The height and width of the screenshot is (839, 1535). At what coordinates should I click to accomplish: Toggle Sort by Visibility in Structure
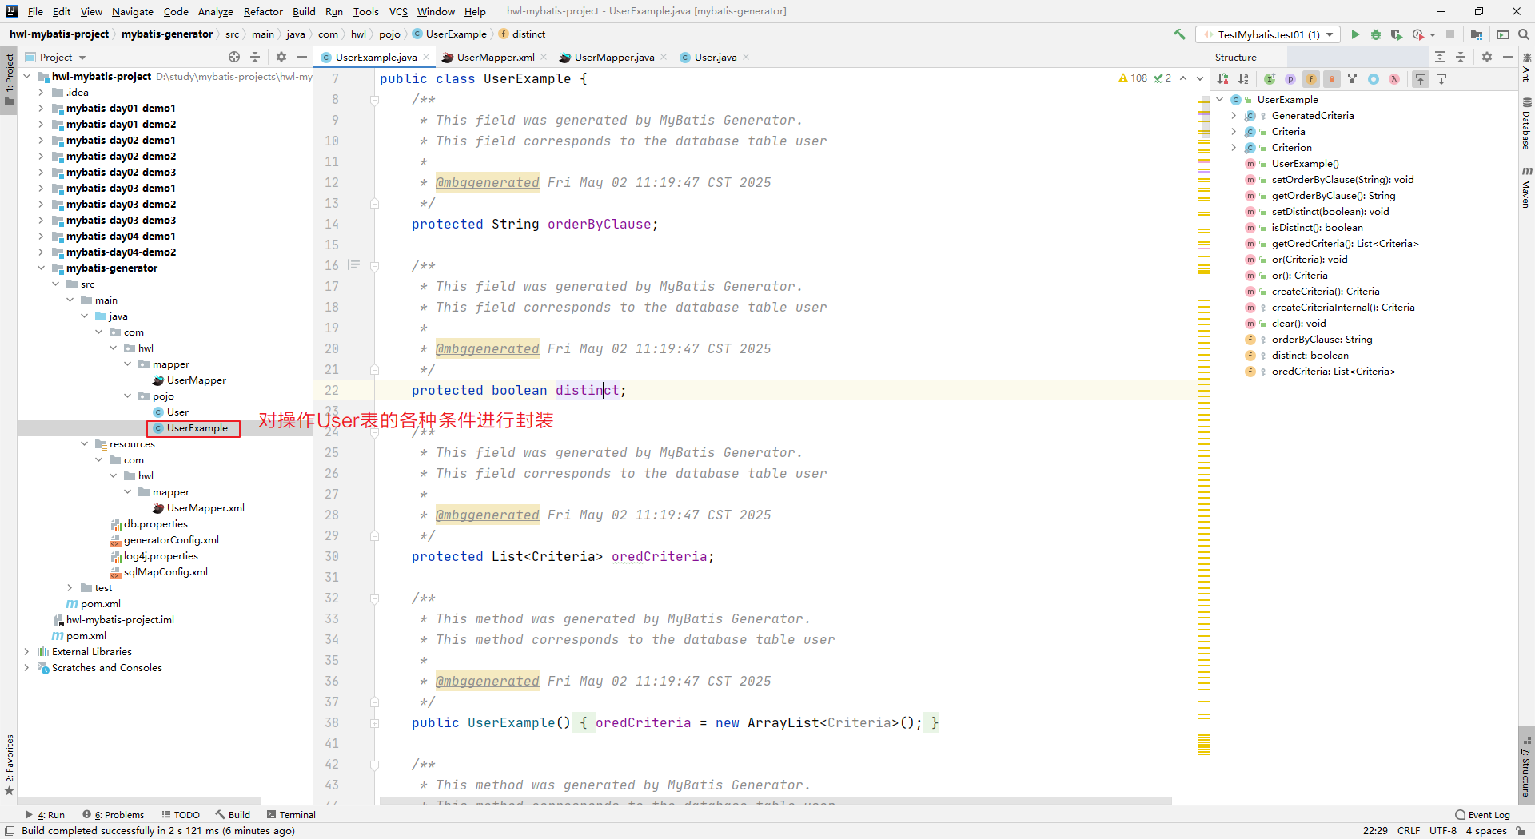1222,79
